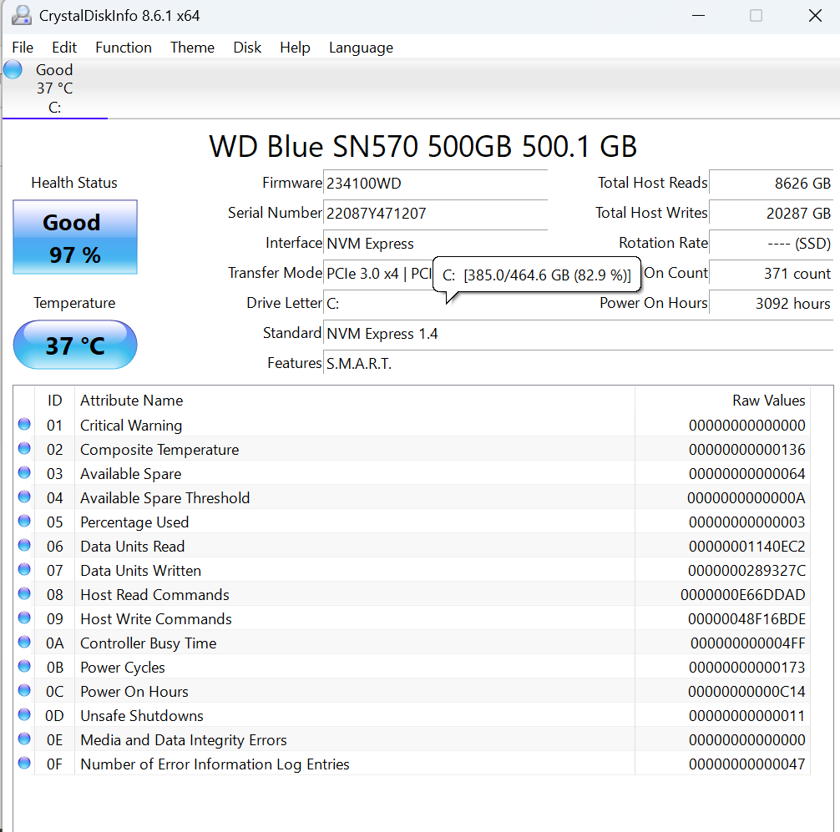Viewport: 840px width, 832px height.
Task: Click the status orb for Composite Temperature
Action: pyautogui.click(x=24, y=449)
